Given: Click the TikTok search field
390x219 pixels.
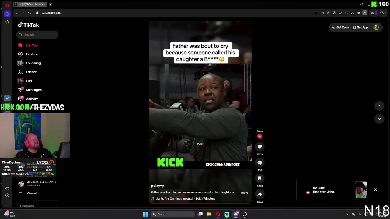Looking at the screenshot, I should tap(37, 35).
